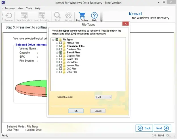The height and width of the screenshot is (139, 177).
Task: Open the Setting gear icon
Action: click(68, 16)
